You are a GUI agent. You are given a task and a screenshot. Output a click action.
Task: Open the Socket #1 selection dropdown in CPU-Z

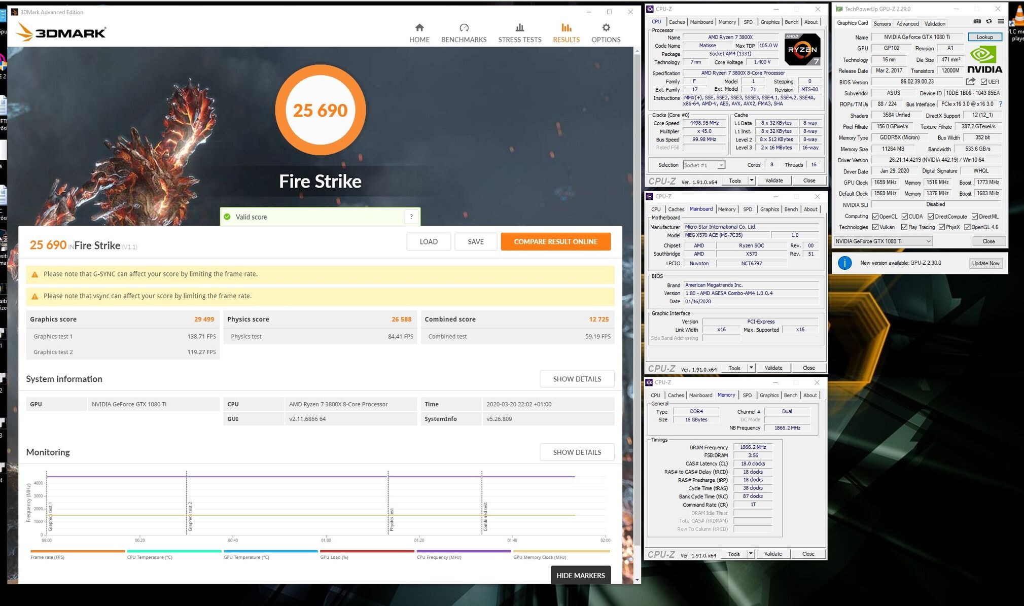tap(703, 165)
